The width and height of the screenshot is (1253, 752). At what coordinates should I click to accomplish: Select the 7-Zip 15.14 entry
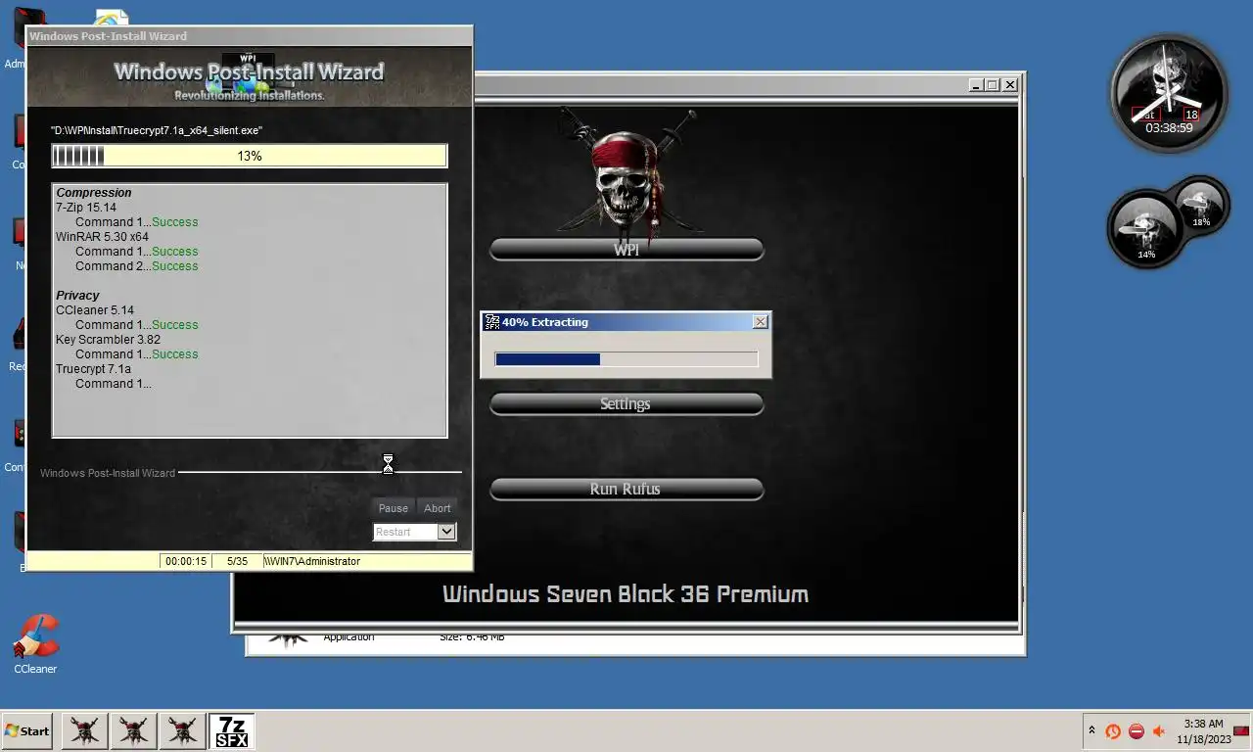click(x=86, y=208)
